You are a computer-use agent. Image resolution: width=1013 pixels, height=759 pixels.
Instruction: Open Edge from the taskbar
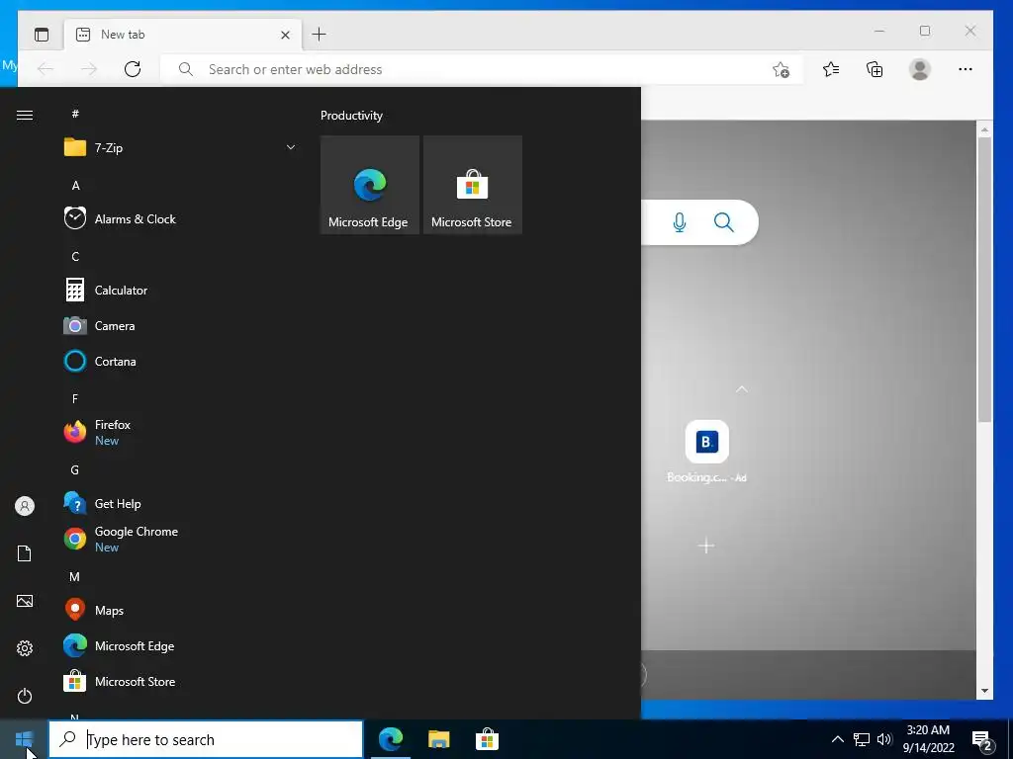click(390, 739)
